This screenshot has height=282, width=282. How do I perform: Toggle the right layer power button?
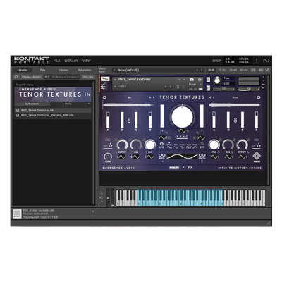(x=259, y=97)
